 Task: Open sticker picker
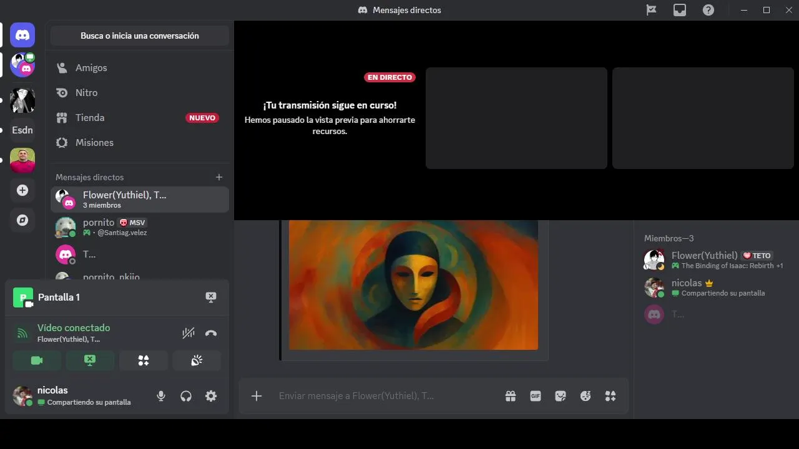click(561, 396)
